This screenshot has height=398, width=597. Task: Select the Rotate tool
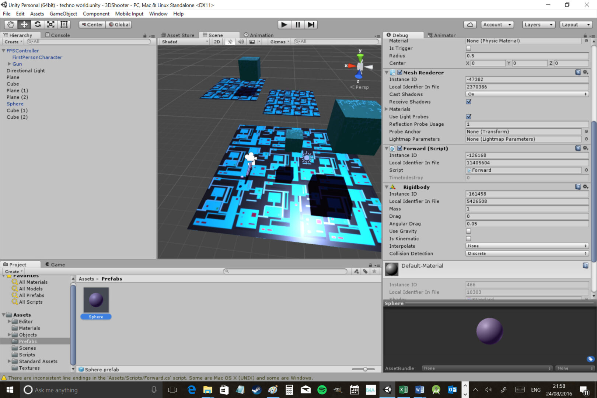coord(37,24)
